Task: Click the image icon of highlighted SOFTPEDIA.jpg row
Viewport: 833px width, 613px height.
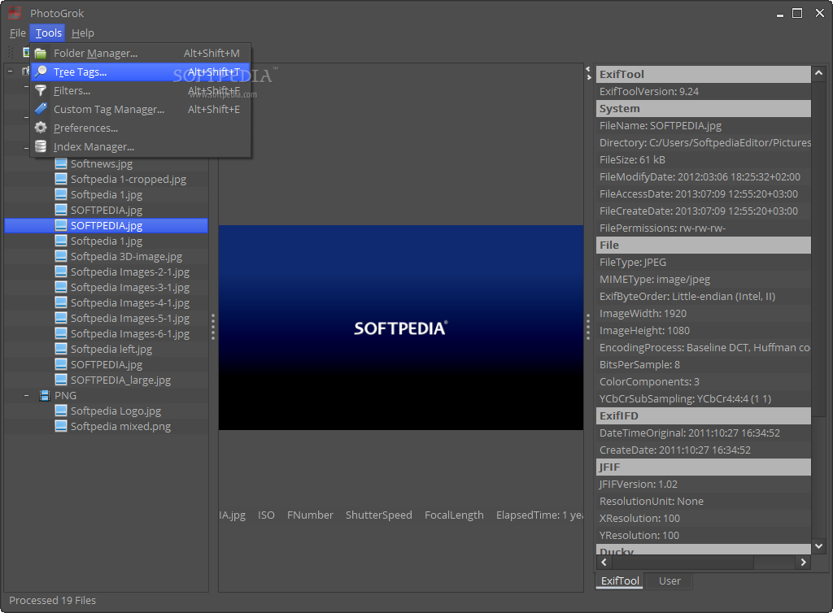Action: 61,225
